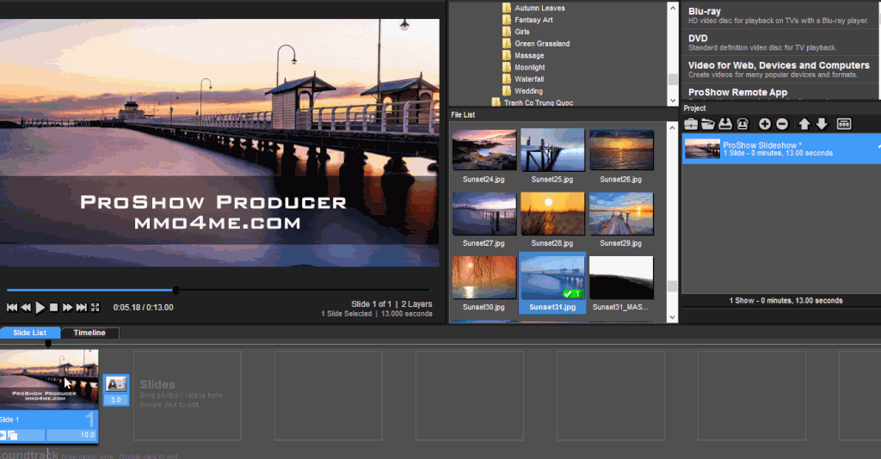881x459 pixels.
Task: Rewind the slideshow preview
Action: [26, 308]
